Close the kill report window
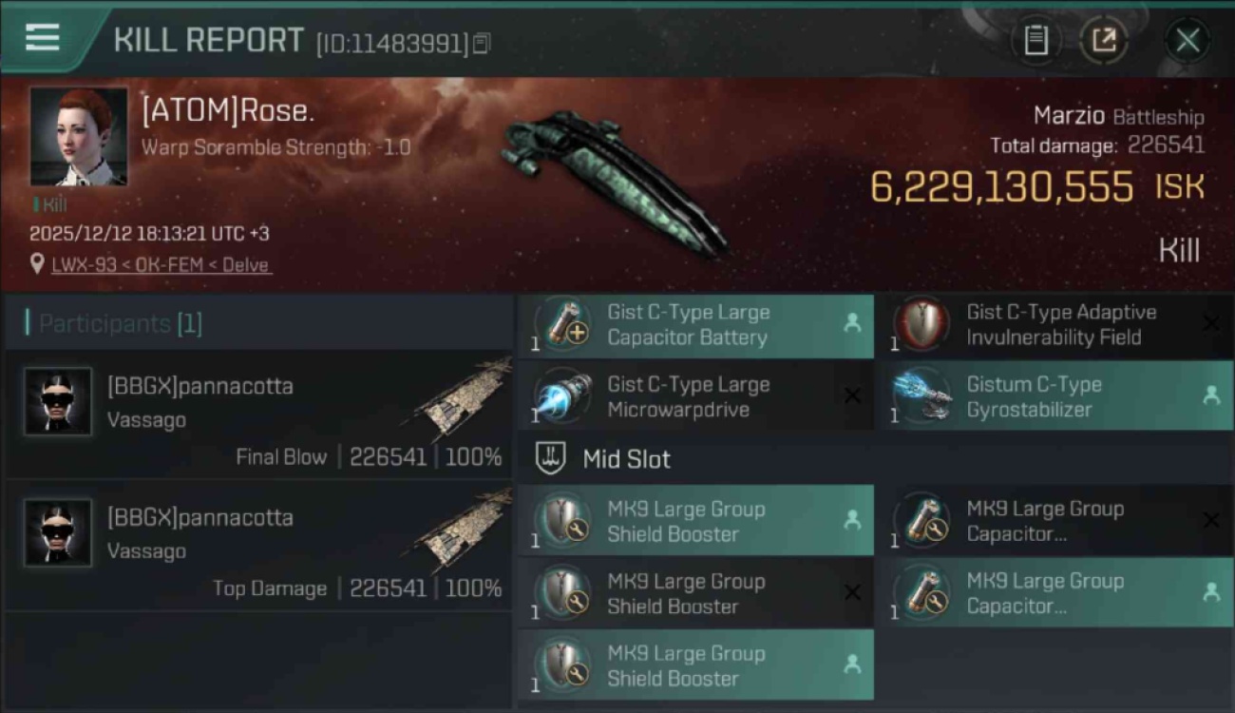 point(1187,40)
